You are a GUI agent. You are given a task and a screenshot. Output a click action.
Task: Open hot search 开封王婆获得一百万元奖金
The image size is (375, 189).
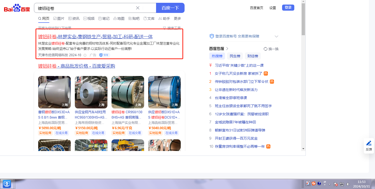tap(236, 138)
